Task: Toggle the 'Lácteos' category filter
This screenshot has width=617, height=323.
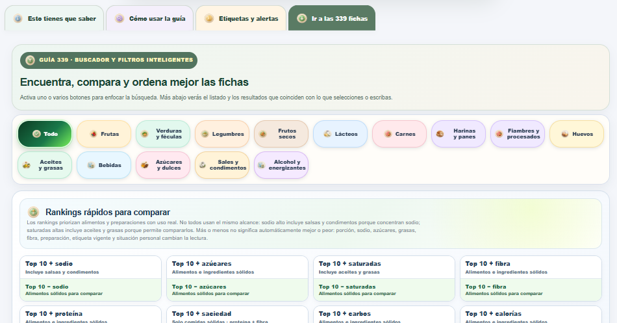Action: [340, 134]
